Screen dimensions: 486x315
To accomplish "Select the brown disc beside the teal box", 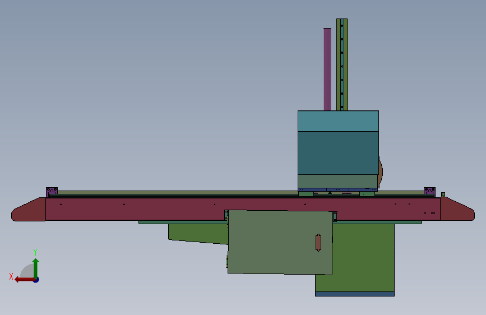I will point(381,172).
